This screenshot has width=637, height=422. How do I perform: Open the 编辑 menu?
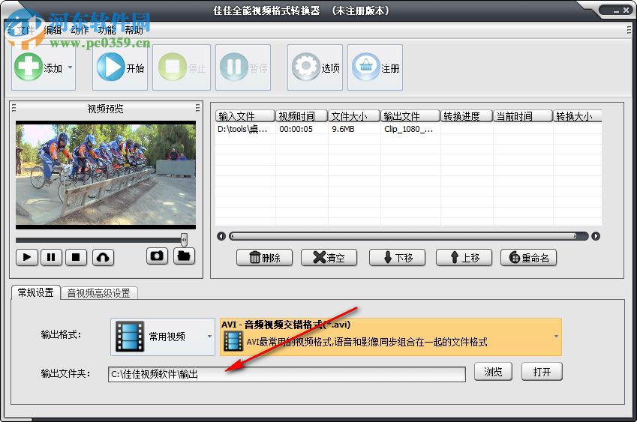[x=53, y=30]
